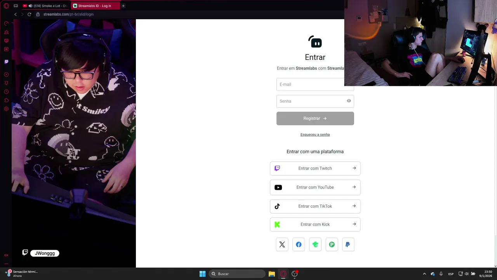Click the gray Registrar button

315,119
